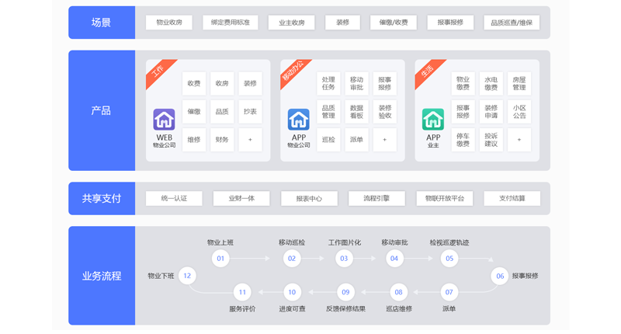Select step 08 巡店维修 circle

click(x=399, y=292)
